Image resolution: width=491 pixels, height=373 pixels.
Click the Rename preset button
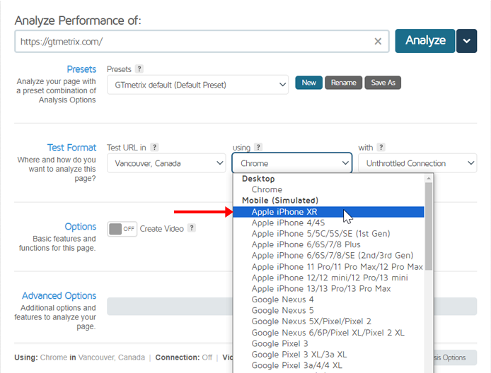tap(344, 83)
